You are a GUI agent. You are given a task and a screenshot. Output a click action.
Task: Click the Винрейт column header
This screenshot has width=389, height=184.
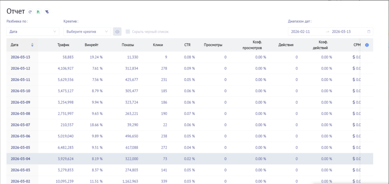click(x=92, y=45)
